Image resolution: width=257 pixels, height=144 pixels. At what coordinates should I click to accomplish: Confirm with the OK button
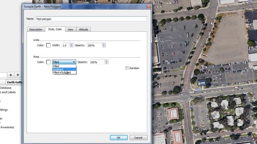tap(119, 138)
